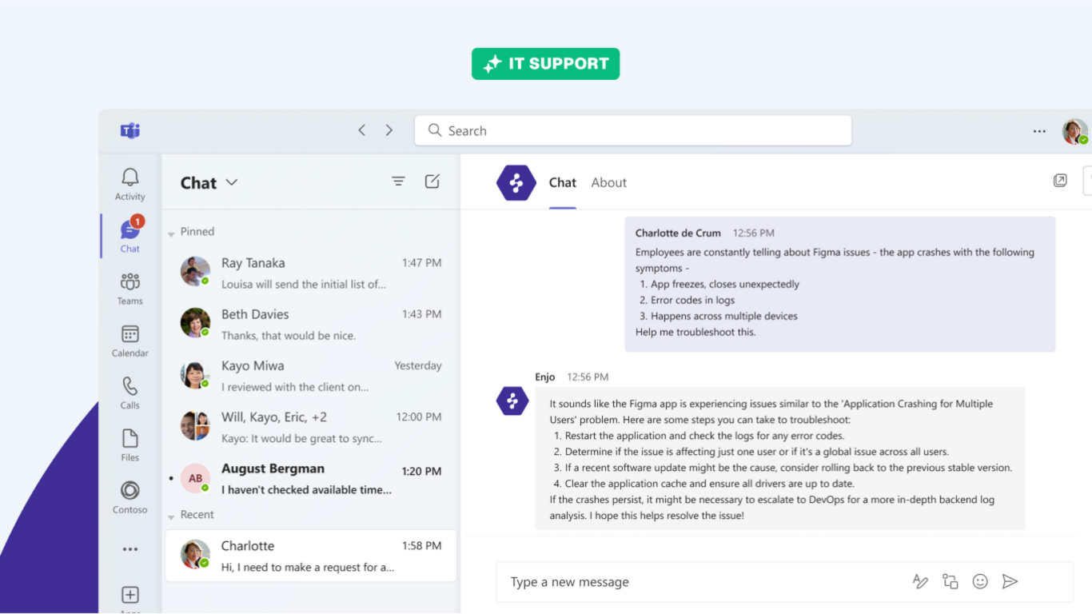Click the Yesterday timestamp on Kayo Miwa
1092x614 pixels.
click(x=417, y=366)
